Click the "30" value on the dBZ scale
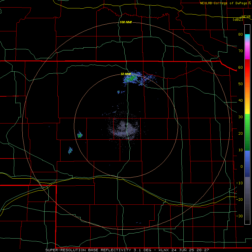Image resolution: width=252 pixels, height=252 pixels. [241, 117]
